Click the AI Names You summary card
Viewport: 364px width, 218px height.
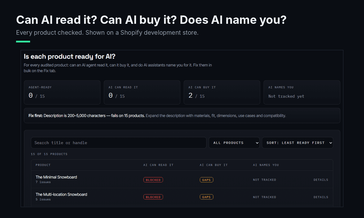pyautogui.click(x=302, y=92)
